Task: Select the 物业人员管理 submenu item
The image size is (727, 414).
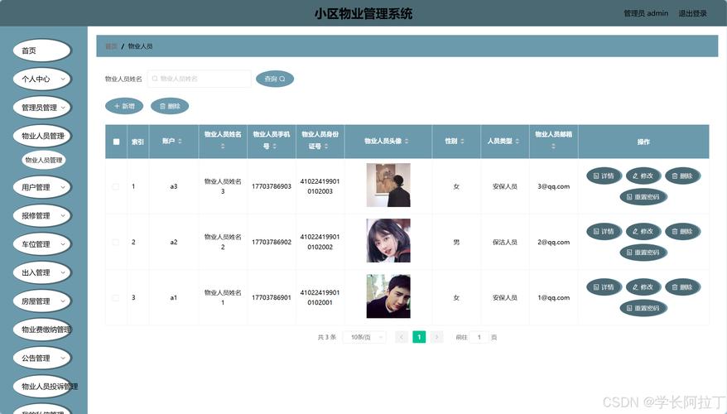Action: (44, 160)
